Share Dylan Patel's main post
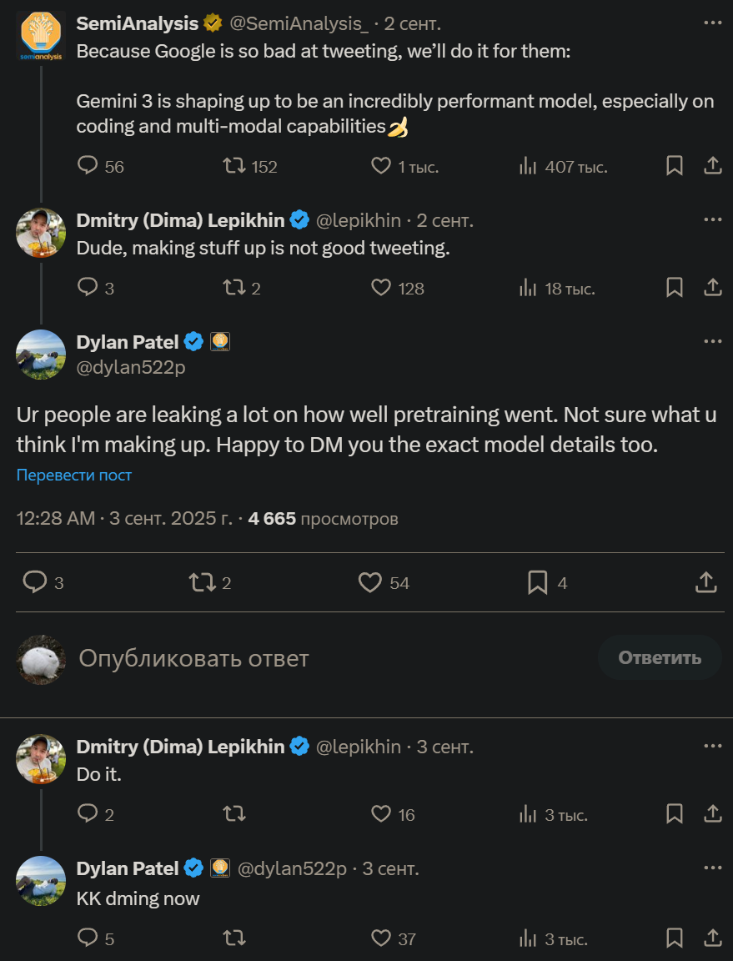 [x=706, y=582]
